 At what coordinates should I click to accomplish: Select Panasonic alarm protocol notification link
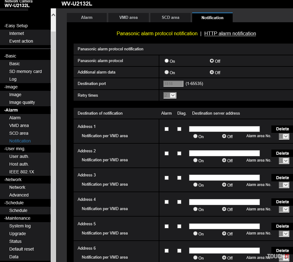coord(157,33)
